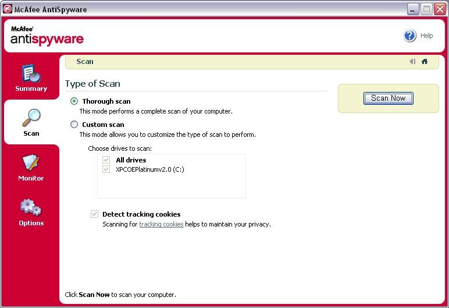Close the McAfee AntiSpyware window

pos(440,9)
